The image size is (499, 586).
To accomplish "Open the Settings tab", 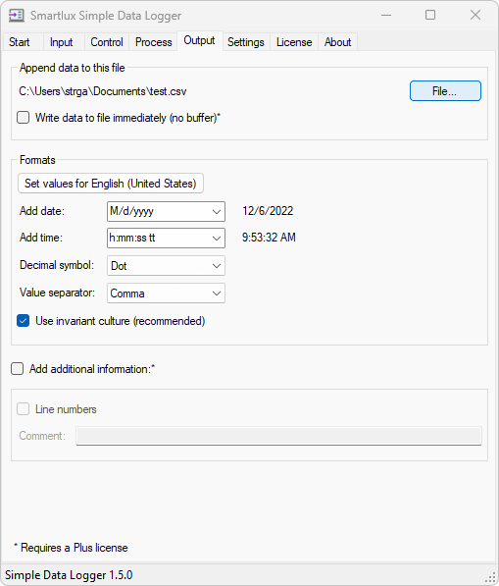I will coord(246,42).
